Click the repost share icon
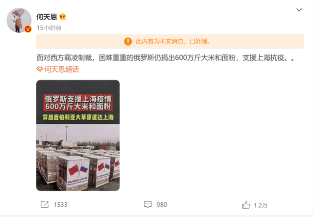This screenshot has width=314, height=217. pos(45,205)
